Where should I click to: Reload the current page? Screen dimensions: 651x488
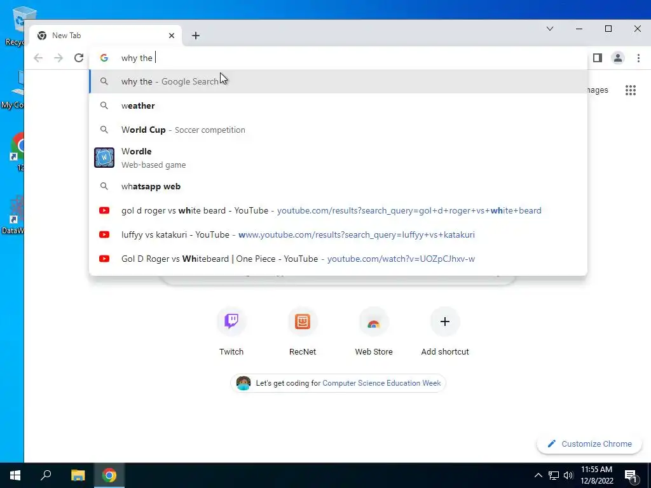click(79, 58)
